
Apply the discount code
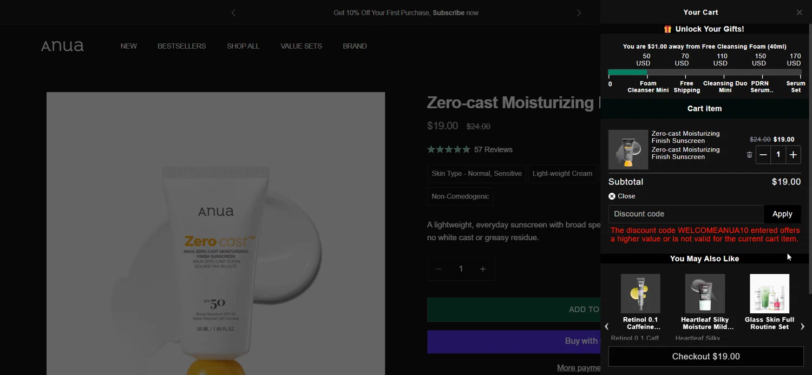tap(782, 214)
